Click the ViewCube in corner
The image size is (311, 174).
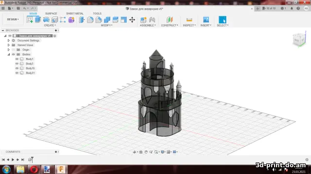coord(299,40)
